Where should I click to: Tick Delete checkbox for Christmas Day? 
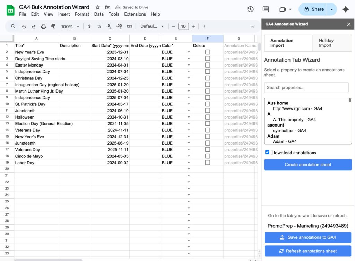[x=207, y=78]
